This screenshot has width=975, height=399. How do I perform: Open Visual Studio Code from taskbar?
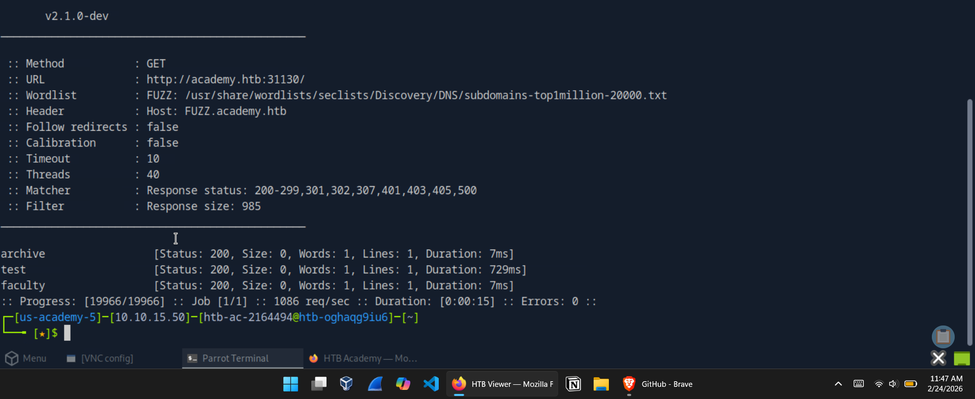[x=431, y=384]
